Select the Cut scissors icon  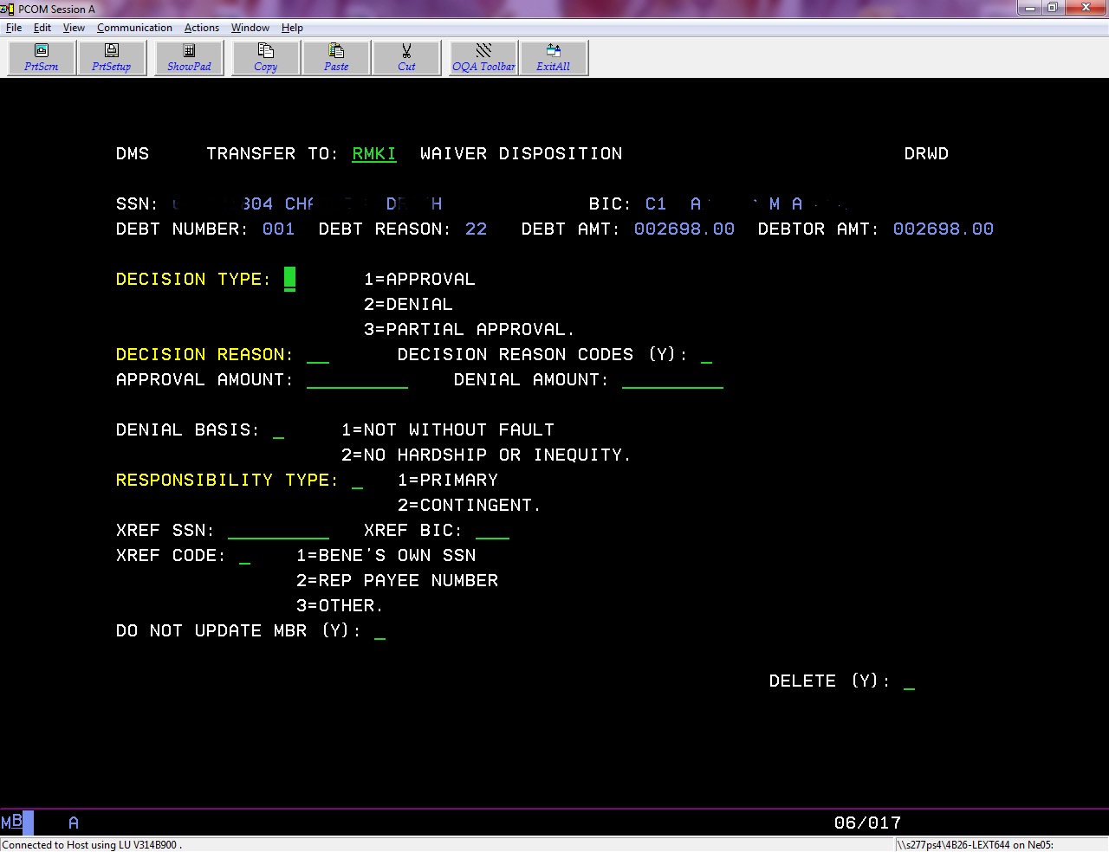tap(406, 57)
